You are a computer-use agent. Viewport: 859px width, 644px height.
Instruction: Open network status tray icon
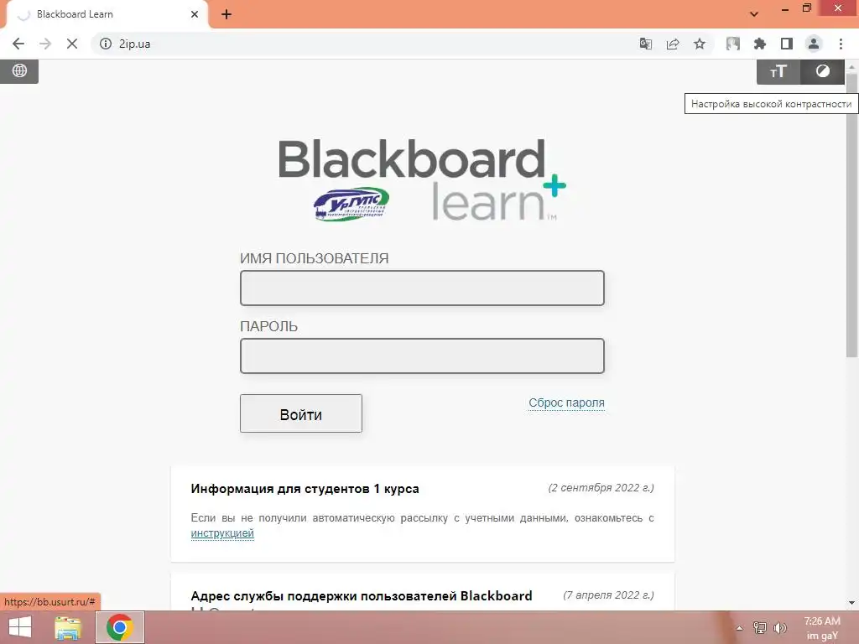[x=759, y=627]
